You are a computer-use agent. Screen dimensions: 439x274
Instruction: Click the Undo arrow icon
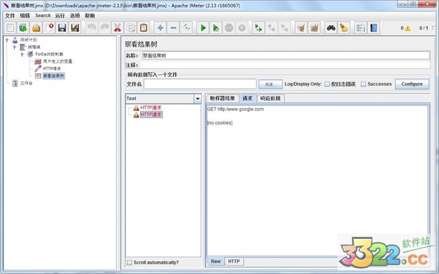91,28
